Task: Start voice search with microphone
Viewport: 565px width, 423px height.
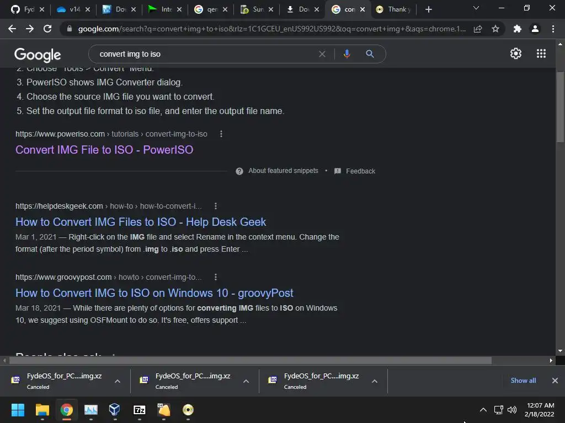Action: (x=347, y=54)
